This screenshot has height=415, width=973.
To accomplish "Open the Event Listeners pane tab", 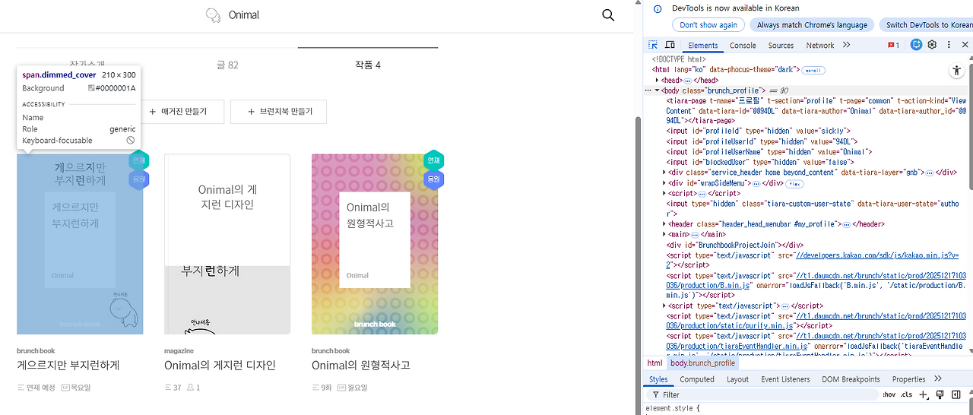I will point(785,379).
